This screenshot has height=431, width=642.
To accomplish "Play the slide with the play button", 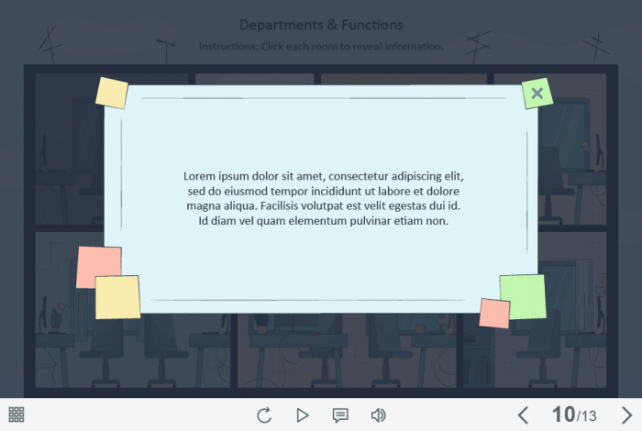I will [303, 415].
